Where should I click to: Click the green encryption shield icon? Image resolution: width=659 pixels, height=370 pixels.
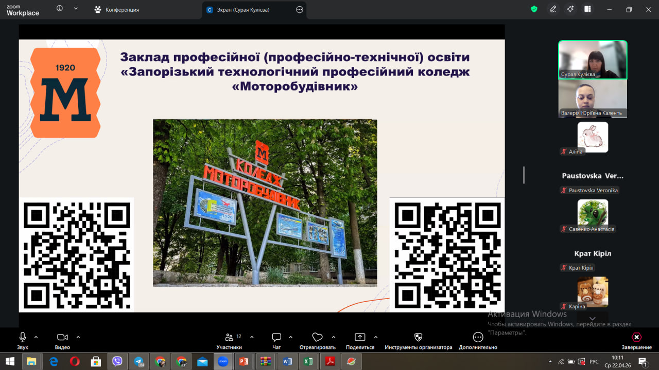(x=534, y=9)
